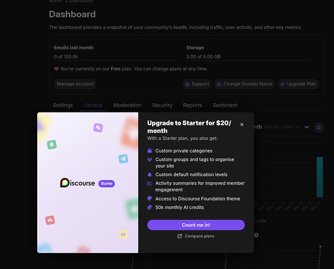Viewport: 334px width, 269px height.
Task: Click the blue paper plane tile
Action: pos(124,159)
